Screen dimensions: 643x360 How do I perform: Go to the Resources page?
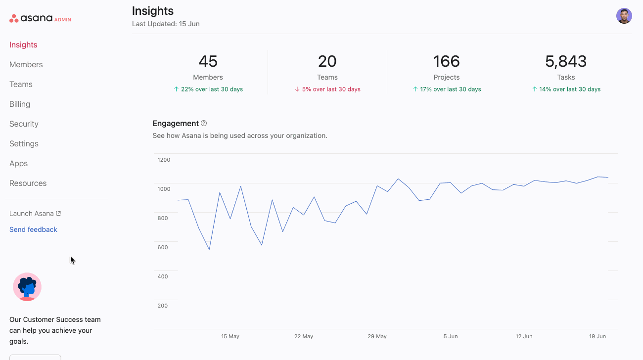click(x=28, y=183)
